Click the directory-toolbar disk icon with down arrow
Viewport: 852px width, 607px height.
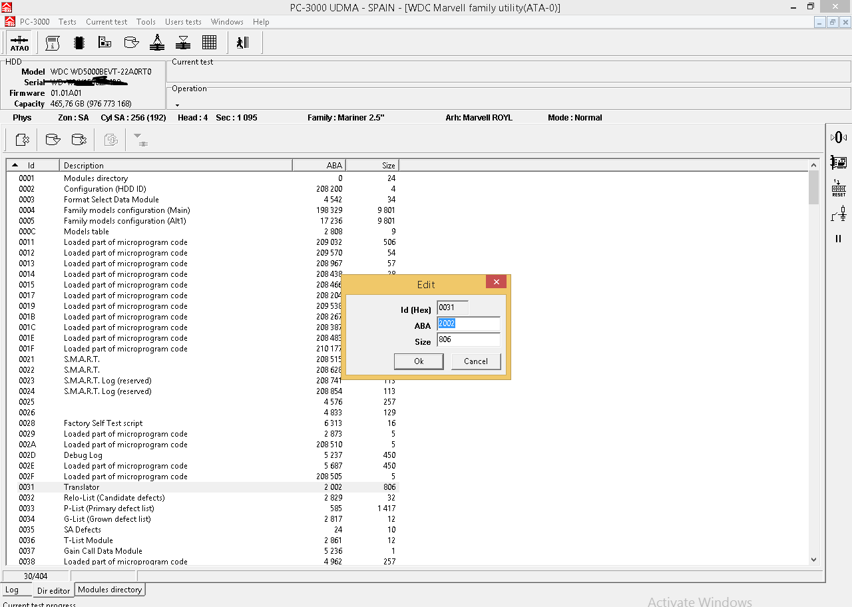[53, 140]
